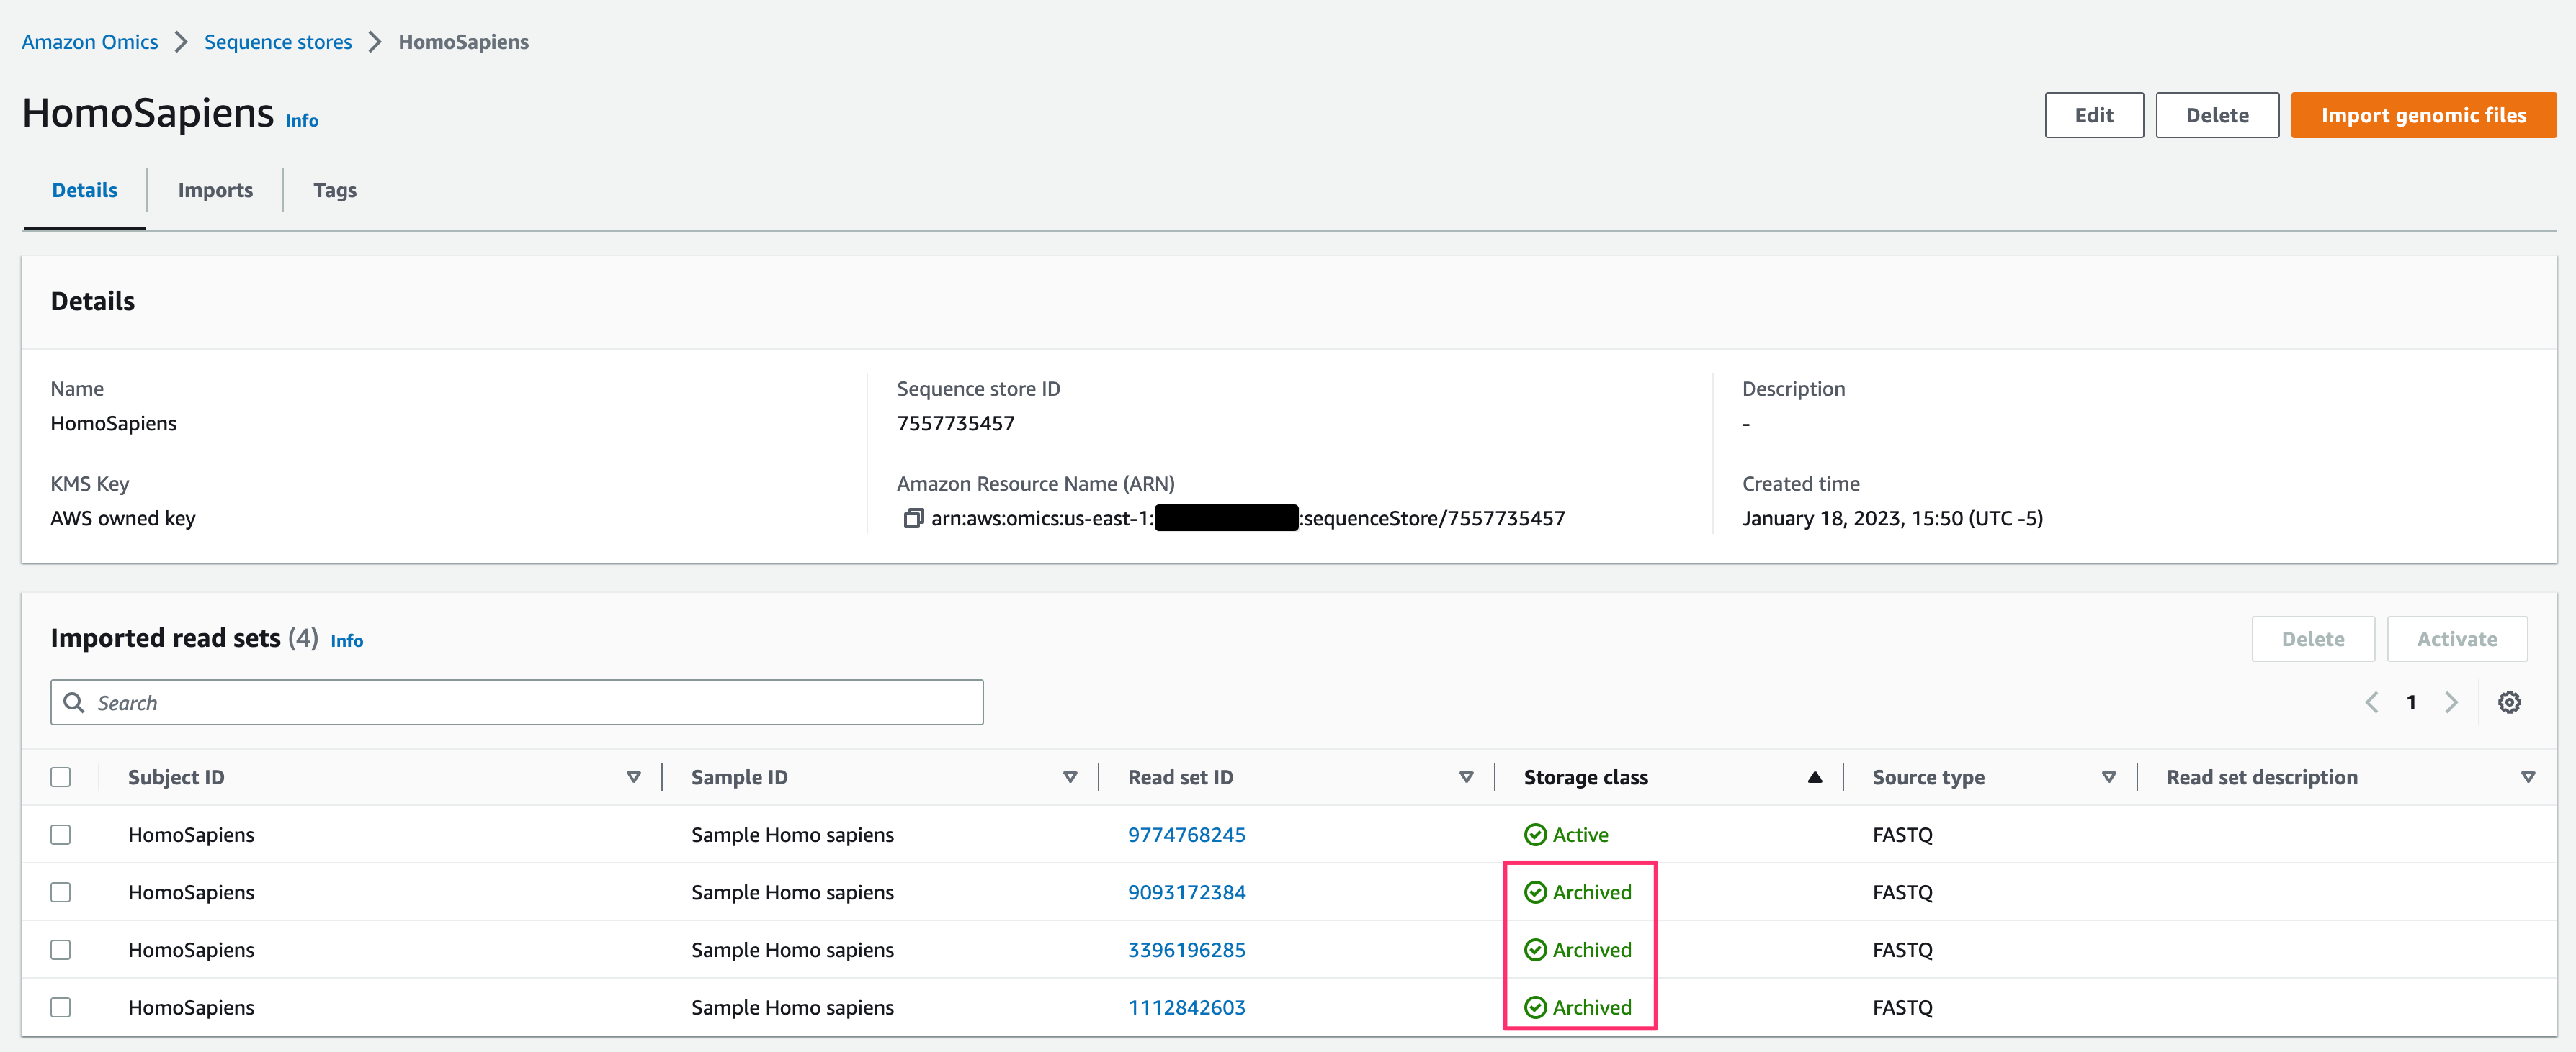This screenshot has width=2576, height=1052.
Task: Click Subject ID HomoSapiens in row 1112842603
Action: click(191, 1007)
